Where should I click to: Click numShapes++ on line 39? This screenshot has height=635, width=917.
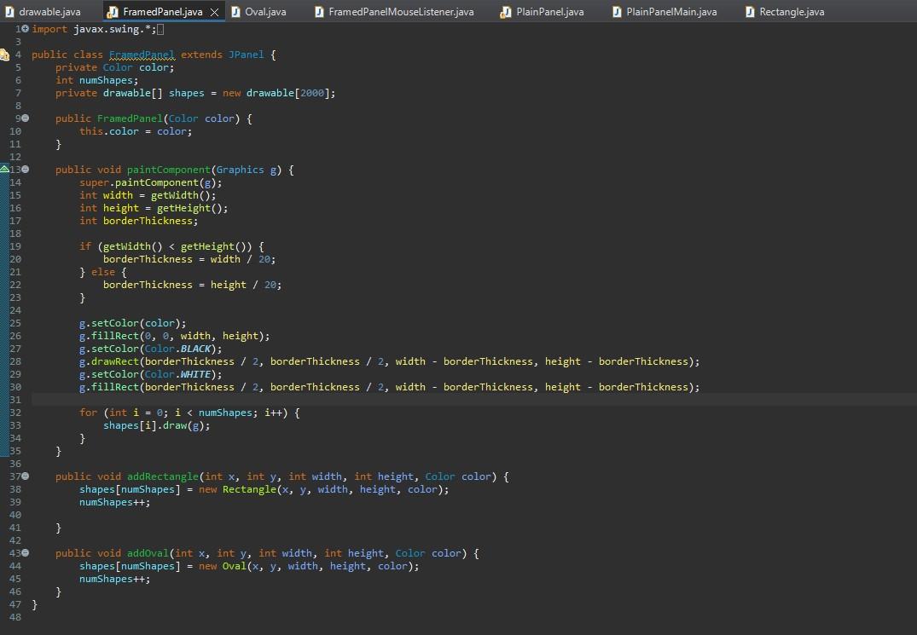(x=112, y=502)
